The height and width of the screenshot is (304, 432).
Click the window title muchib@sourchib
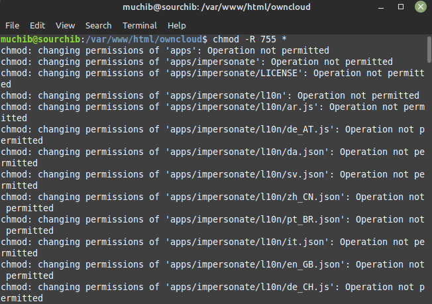pos(217,7)
